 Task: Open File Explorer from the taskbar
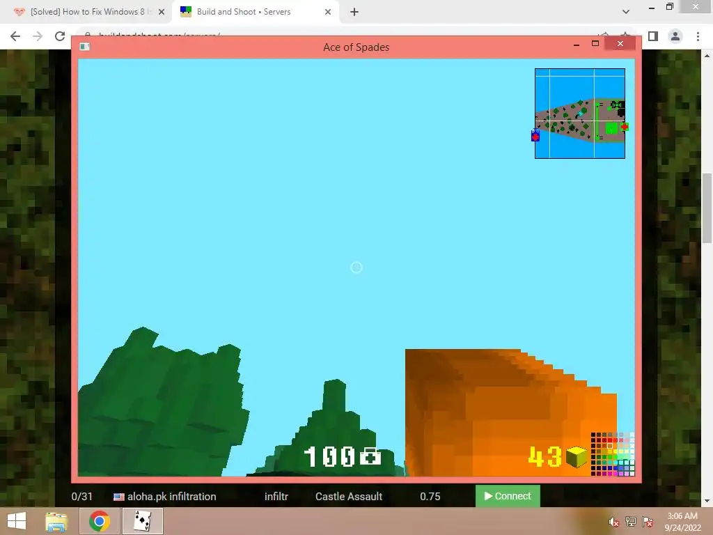point(57,521)
